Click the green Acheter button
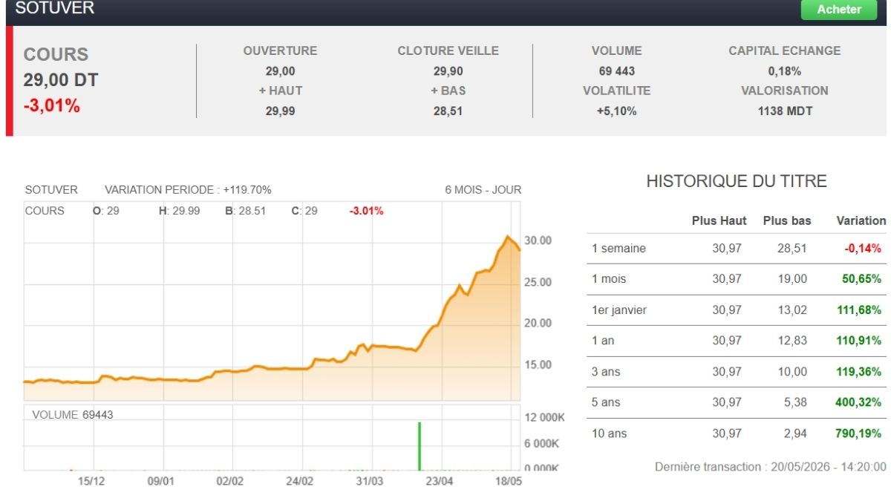Viewport: 891px width, 501px height. tap(839, 10)
